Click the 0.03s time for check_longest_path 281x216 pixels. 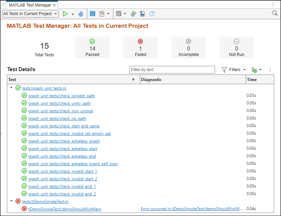pyautogui.click(x=251, y=95)
